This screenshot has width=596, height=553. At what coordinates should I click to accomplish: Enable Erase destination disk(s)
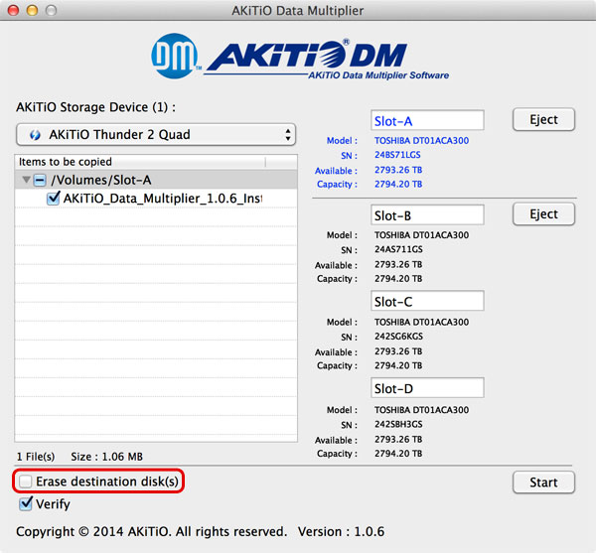[x=25, y=482]
